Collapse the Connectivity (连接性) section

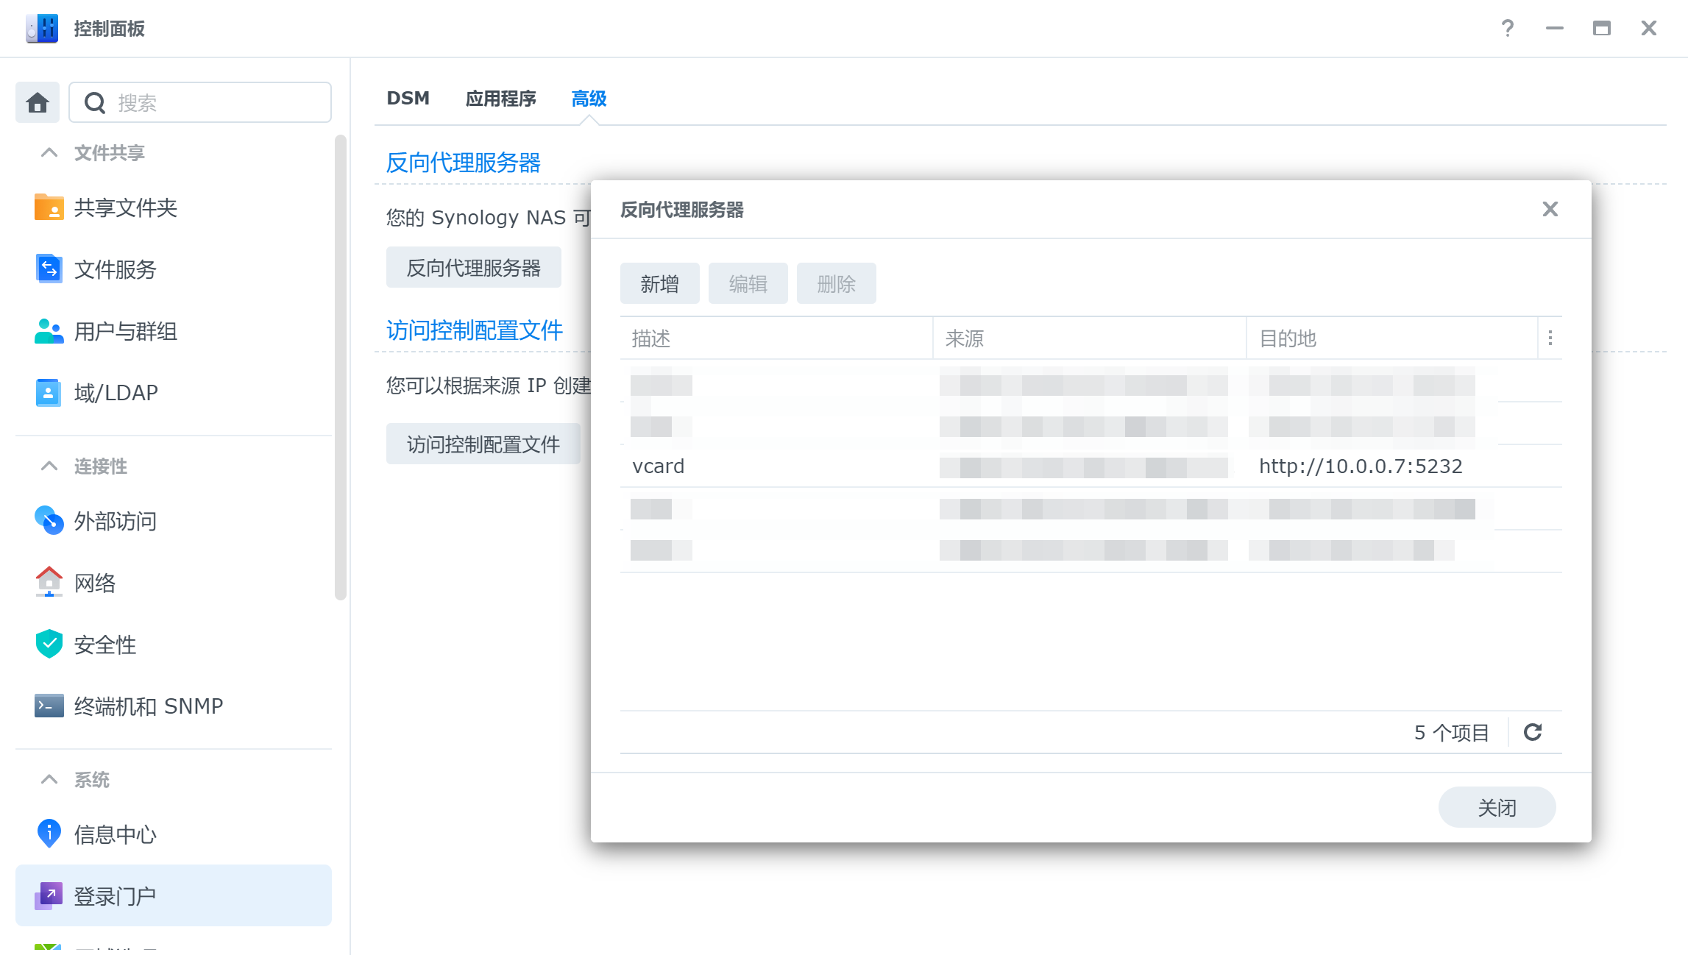[49, 466]
